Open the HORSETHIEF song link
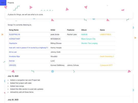The width and height of the screenshot is (138, 103). tap(15, 39)
